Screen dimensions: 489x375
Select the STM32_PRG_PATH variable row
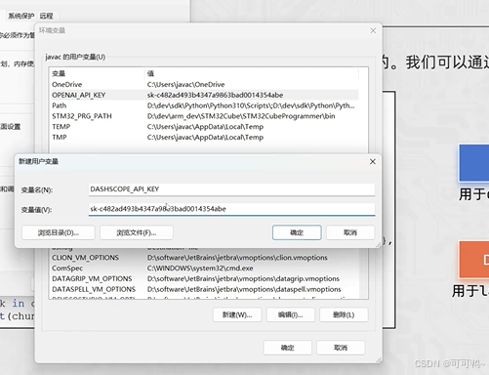[x=205, y=116]
